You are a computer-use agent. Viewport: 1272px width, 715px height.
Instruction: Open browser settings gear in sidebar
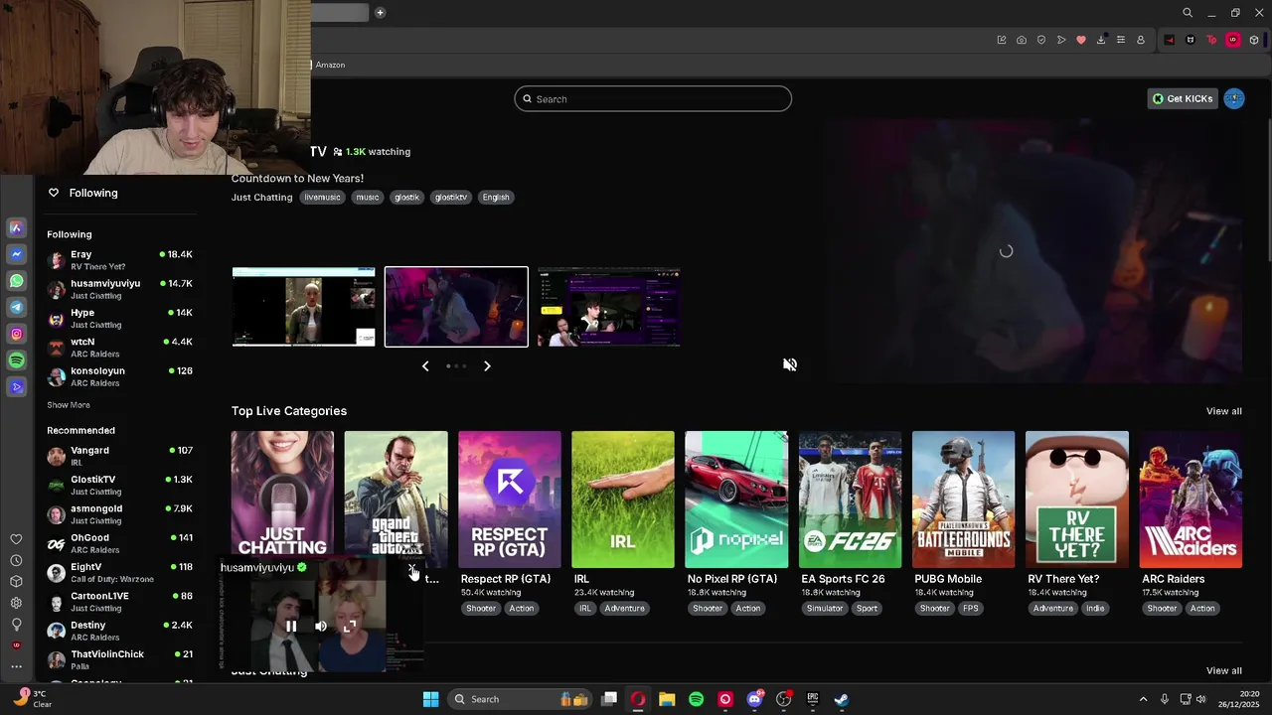tap(16, 603)
